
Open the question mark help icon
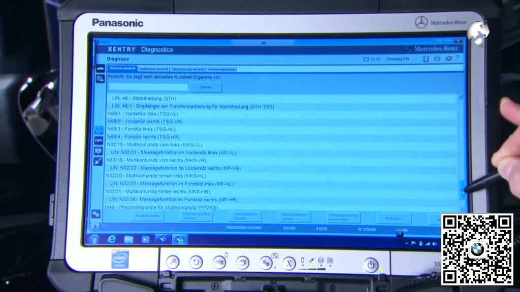[x=458, y=58]
